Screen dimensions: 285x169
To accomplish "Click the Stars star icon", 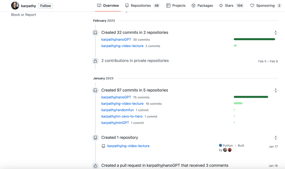I will (221, 6).
